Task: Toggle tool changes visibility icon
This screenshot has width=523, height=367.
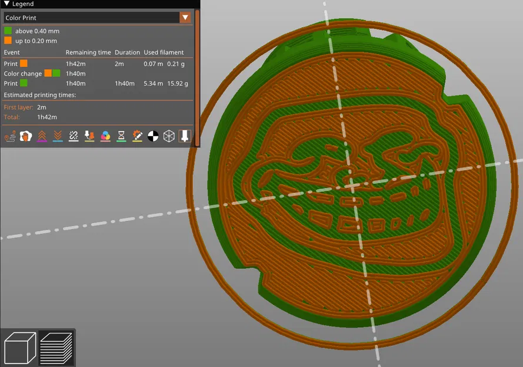Action: click(89, 136)
